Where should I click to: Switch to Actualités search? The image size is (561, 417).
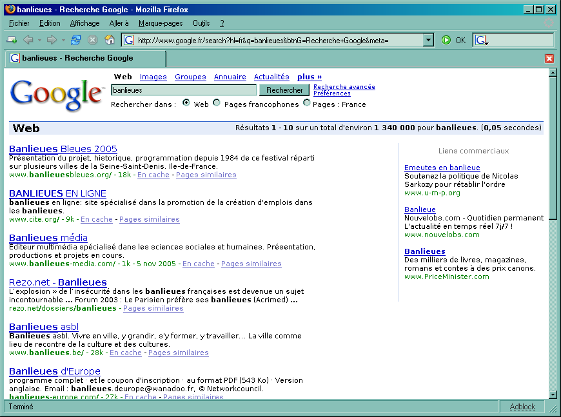(x=271, y=77)
